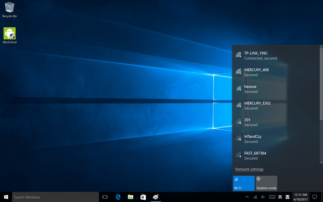Open the Action Center notification icon
Image resolution: width=323 pixels, height=202 pixels.
(x=315, y=197)
